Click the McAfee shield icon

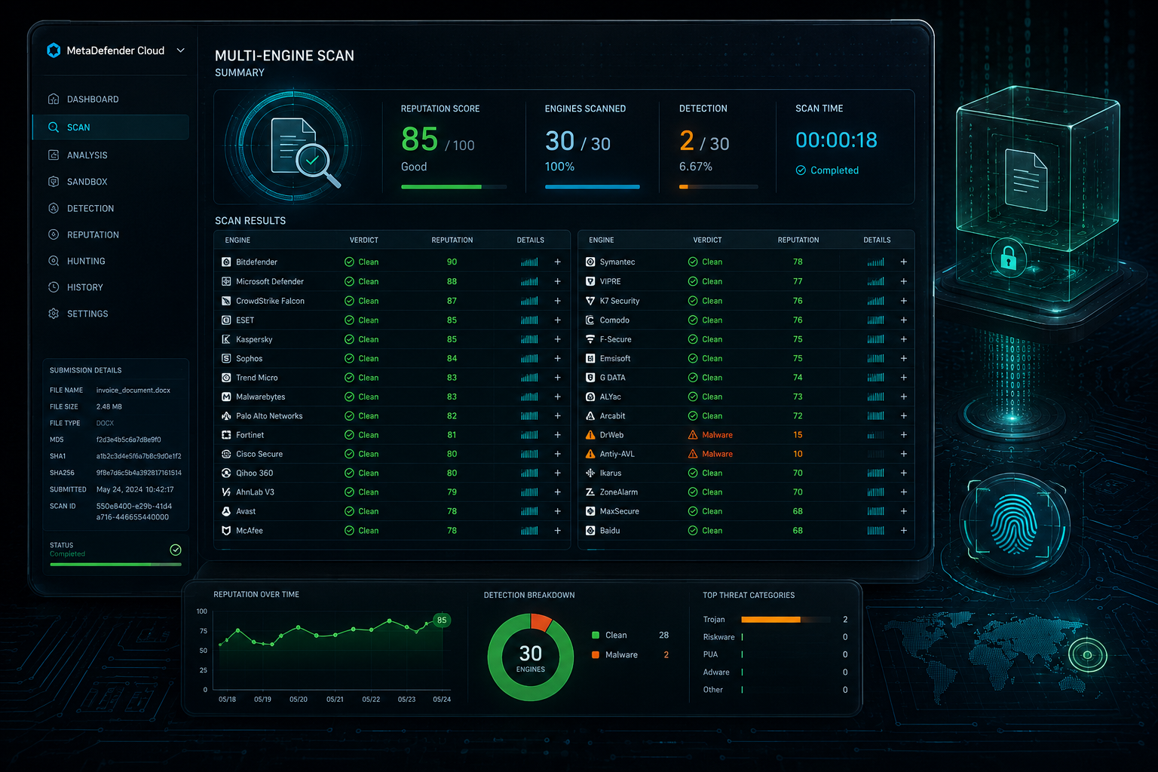tap(226, 531)
